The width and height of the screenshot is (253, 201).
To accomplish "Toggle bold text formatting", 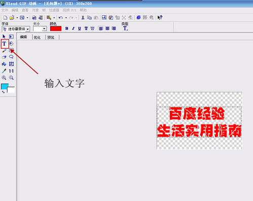I will [x=67, y=28].
